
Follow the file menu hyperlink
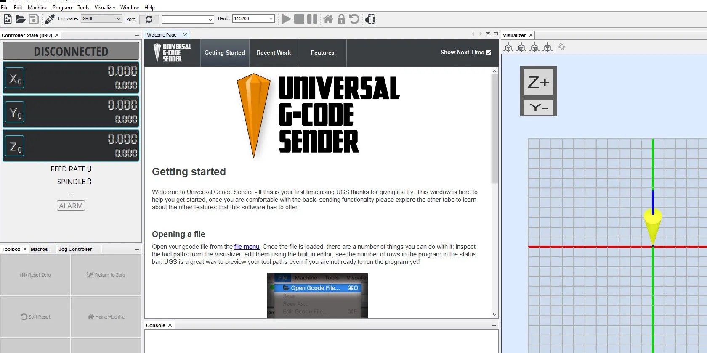click(x=247, y=247)
